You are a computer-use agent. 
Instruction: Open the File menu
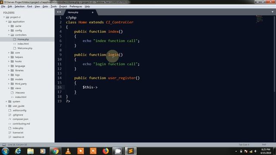pos(3,6)
